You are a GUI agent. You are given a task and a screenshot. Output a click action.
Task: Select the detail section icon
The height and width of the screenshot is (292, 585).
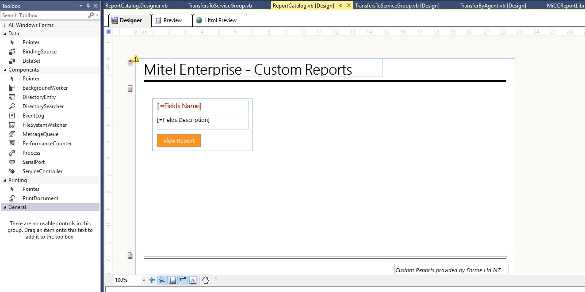130,89
